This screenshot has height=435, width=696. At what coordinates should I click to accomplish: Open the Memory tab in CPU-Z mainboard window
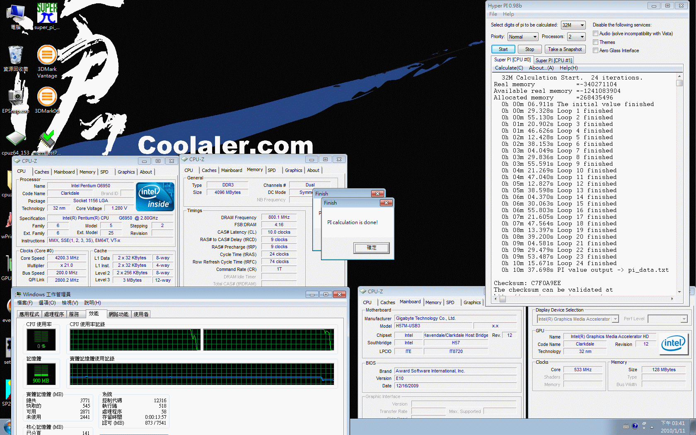point(433,302)
